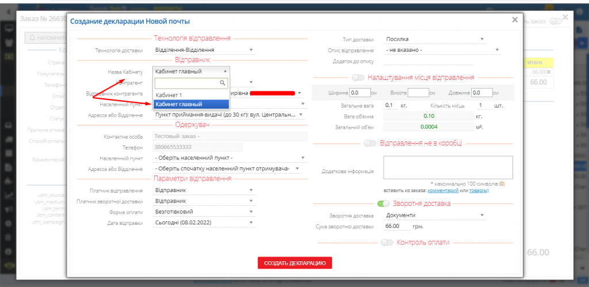Open Опис відправлення dropdown
This screenshot has width=589, height=287.
coord(442,50)
